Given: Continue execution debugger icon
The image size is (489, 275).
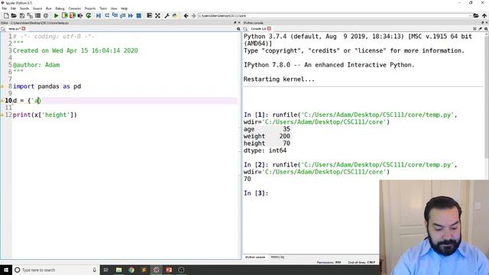Looking at the screenshot, I should (131, 15).
